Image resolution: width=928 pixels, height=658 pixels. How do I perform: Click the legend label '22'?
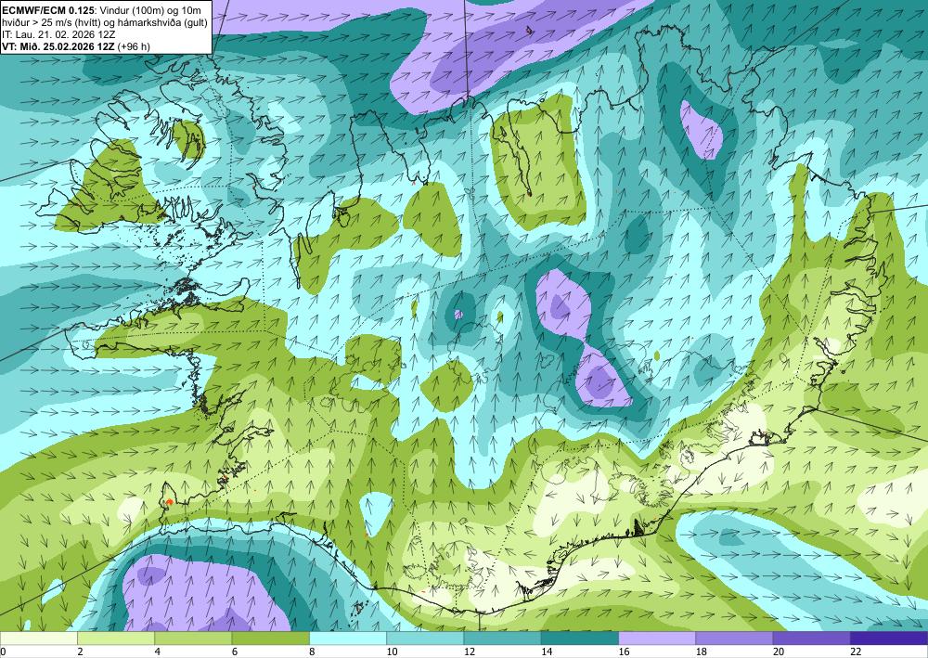856,652
